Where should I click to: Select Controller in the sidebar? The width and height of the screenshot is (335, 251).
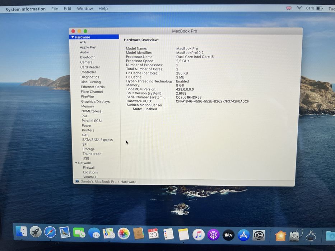point(88,72)
